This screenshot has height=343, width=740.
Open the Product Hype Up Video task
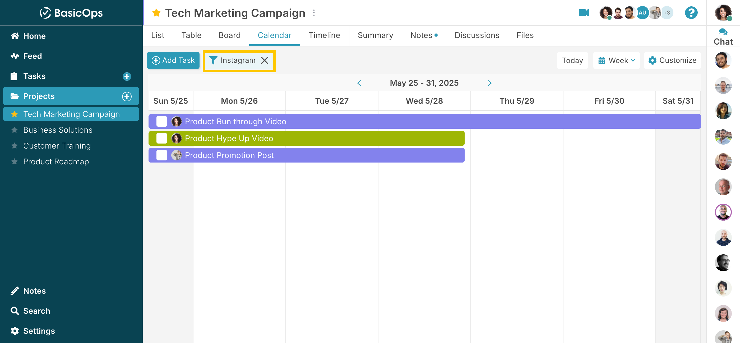pos(306,138)
